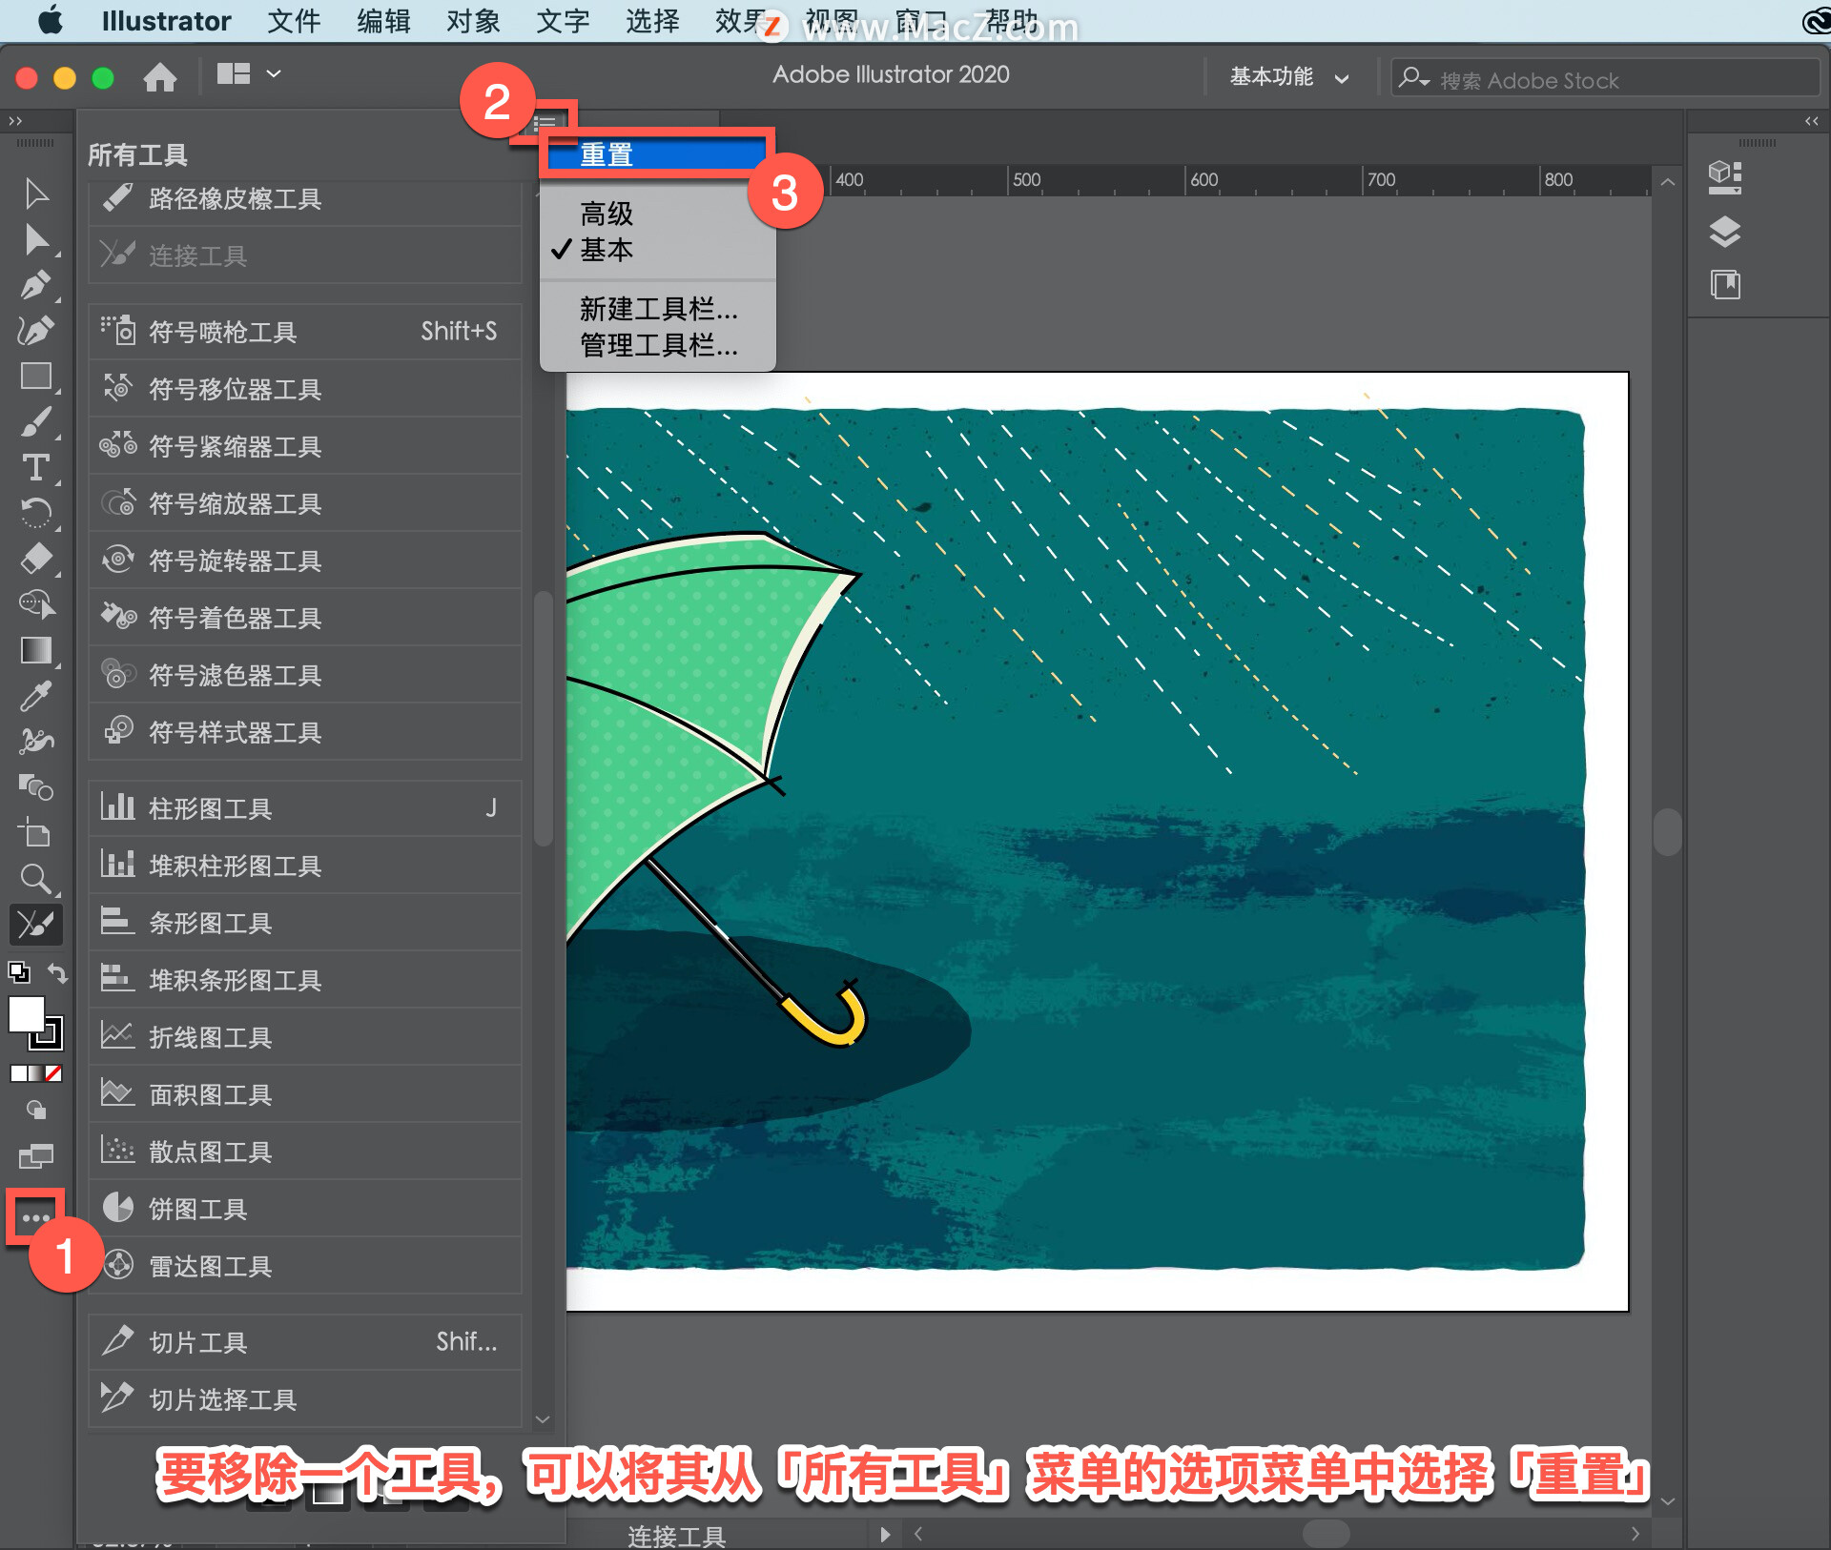This screenshot has width=1831, height=1550.
Task: Open Change Screen Mode icon
Action: click(36, 1157)
